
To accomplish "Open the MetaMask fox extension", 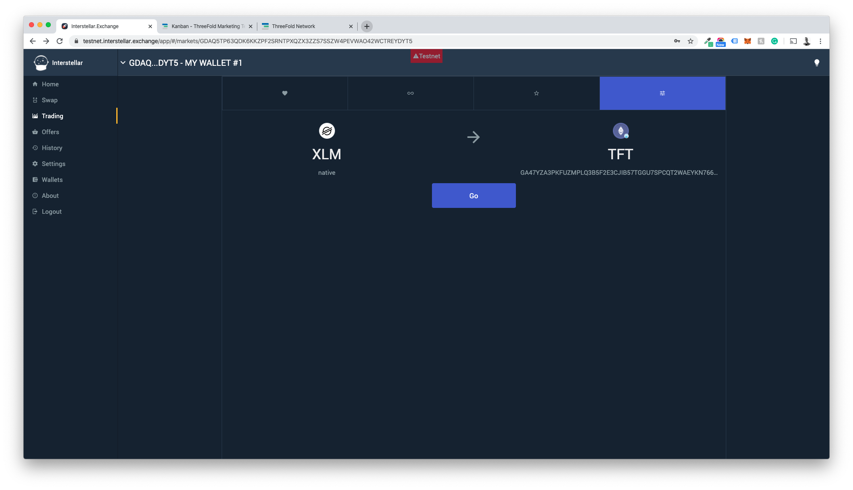I will (x=748, y=41).
